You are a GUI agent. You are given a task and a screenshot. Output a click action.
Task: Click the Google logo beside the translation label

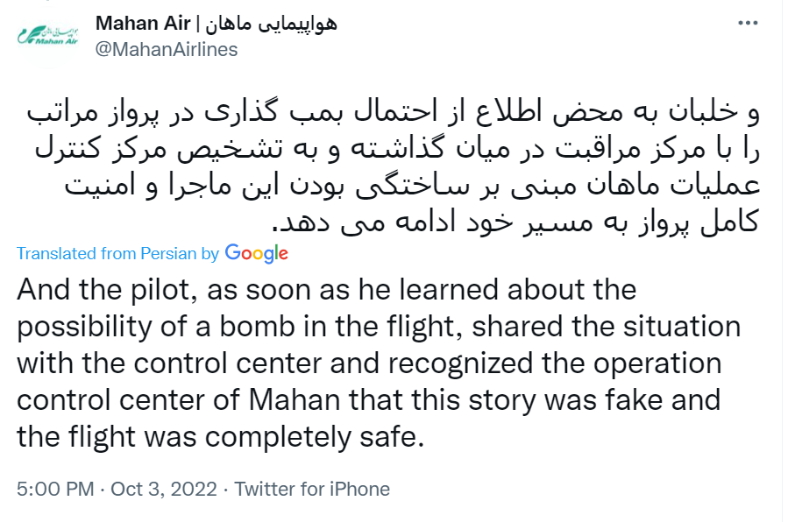tap(256, 254)
